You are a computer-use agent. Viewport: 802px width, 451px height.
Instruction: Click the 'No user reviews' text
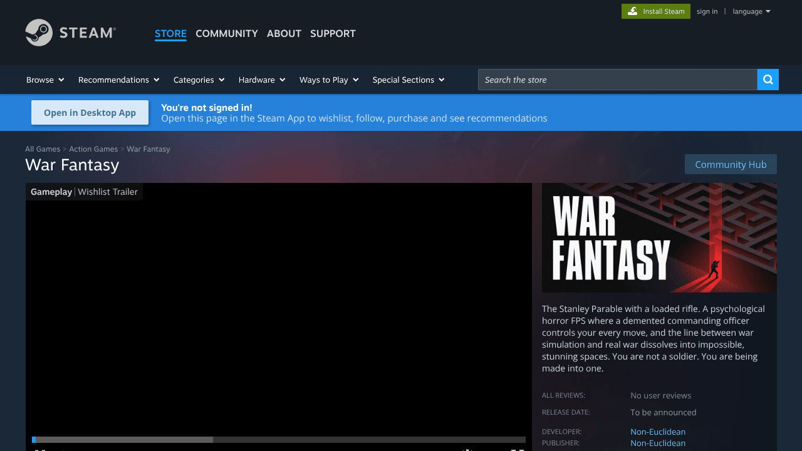661,395
